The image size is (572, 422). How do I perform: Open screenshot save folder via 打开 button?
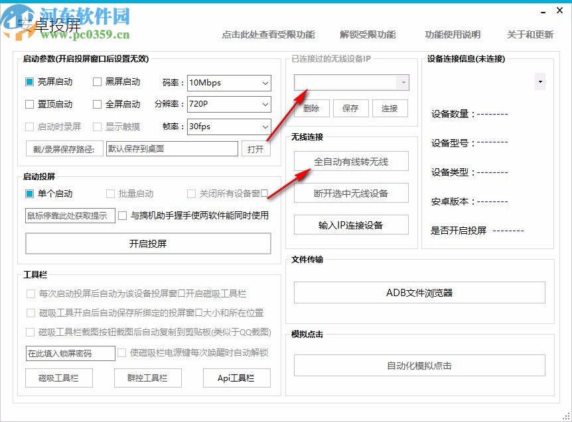257,148
